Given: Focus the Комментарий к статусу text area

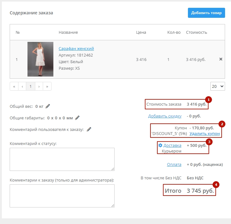Looking at the screenshot, I should (x=62, y=159).
